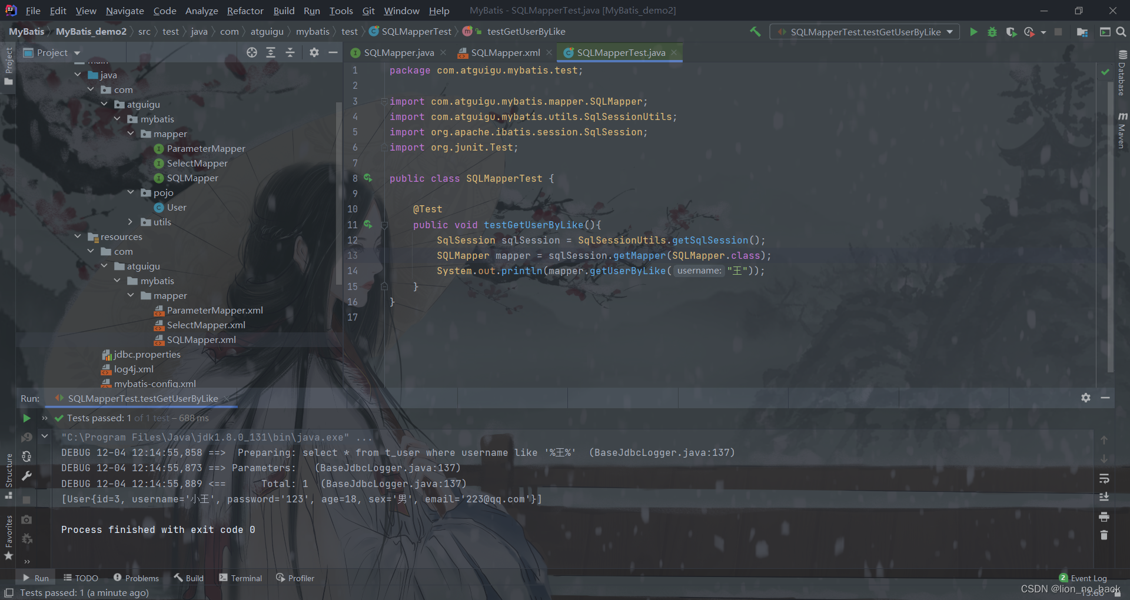
Task: Open Run panel settings gear
Action: click(x=1086, y=398)
